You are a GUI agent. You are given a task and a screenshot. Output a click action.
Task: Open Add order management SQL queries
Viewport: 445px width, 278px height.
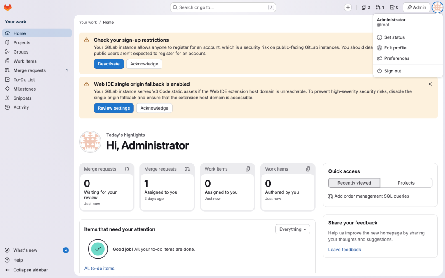tap(369, 196)
